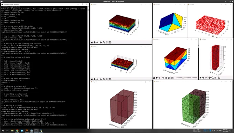Enable Pan tool in colored tetrahedral cuboid figure
Viewport: 234px width, 133px height.
coord(163,78)
